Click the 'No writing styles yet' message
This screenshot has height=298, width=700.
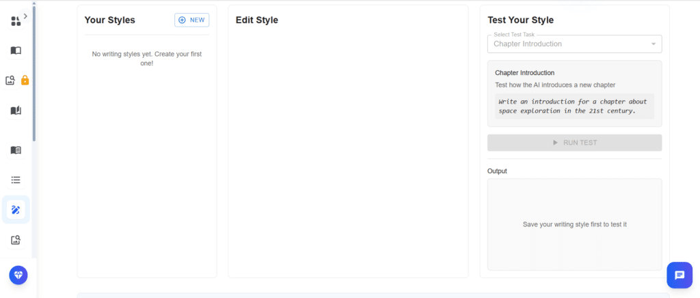(147, 59)
